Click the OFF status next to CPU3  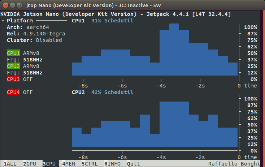pyautogui.click(x=28, y=79)
